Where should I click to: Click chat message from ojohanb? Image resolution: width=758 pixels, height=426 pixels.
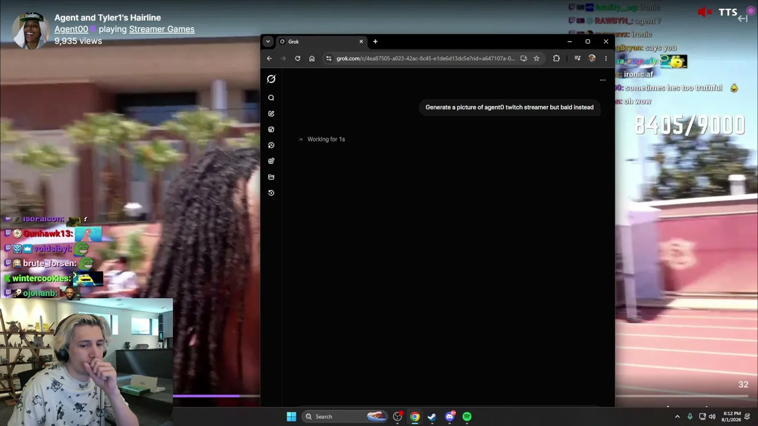pos(41,293)
